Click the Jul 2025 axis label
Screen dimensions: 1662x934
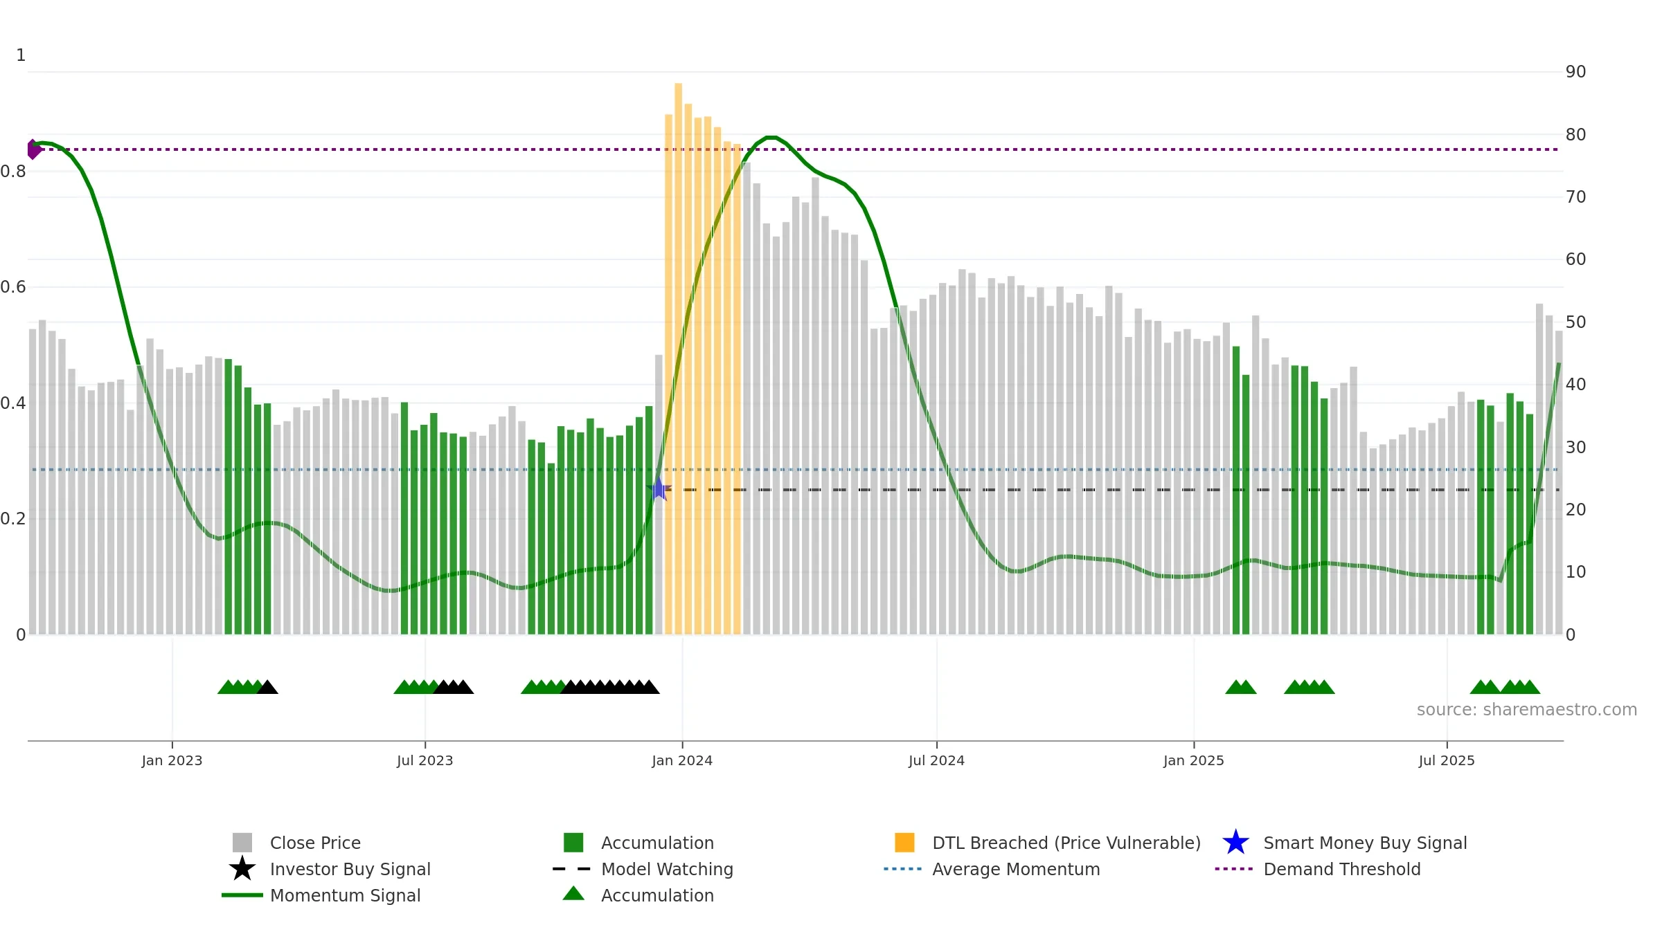click(x=1447, y=760)
